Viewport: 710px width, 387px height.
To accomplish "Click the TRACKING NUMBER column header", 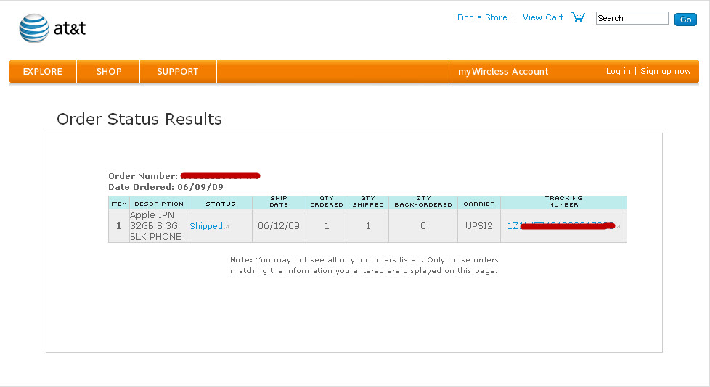I will [x=564, y=201].
